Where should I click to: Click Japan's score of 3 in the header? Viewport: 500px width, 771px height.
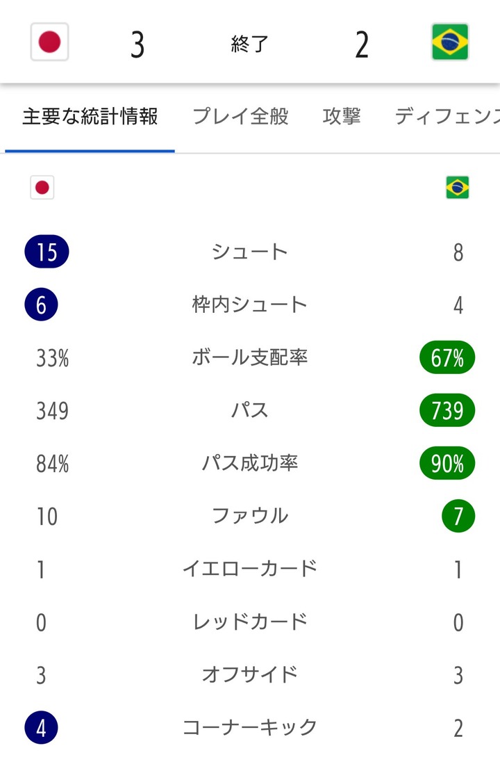[137, 44]
